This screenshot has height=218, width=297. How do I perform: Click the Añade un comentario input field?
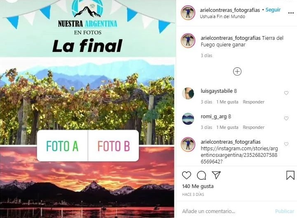(x=226, y=211)
